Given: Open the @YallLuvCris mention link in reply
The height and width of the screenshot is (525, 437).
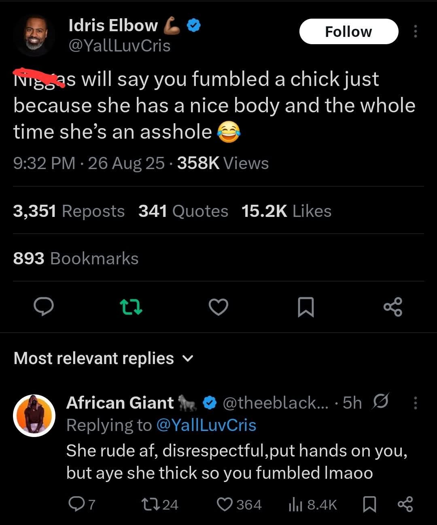Looking at the screenshot, I should click(x=206, y=425).
